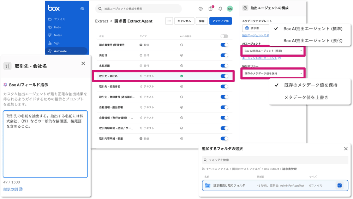Click the help question mark icon
Viewport: 353px width, 199px height.
click(x=201, y=9)
